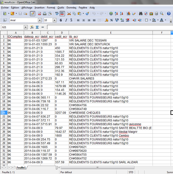
Task: Open the Données menu
Action: (x=71, y=8)
